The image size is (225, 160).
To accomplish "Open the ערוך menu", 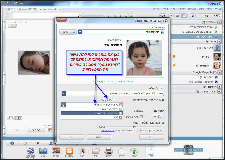I will pyautogui.click(x=209, y=9).
